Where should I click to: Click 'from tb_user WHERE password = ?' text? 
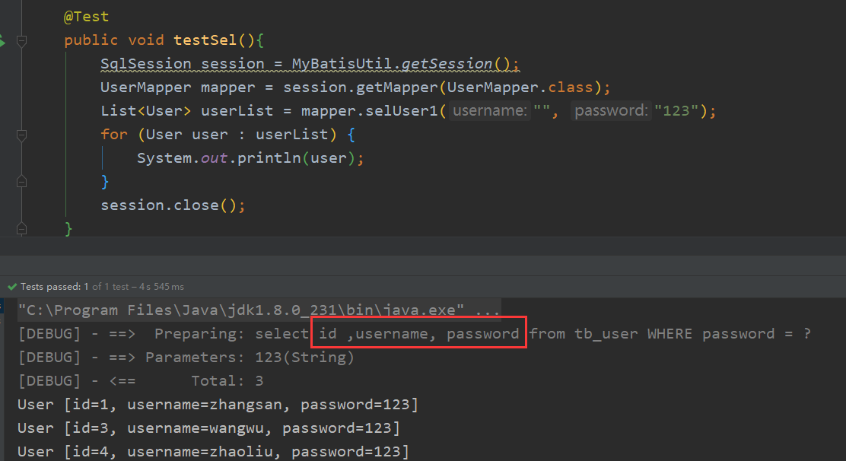pos(669,334)
